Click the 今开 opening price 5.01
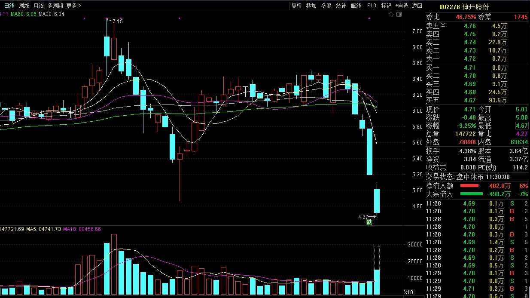This screenshot has height=298, width=530. tap(522, 109)
